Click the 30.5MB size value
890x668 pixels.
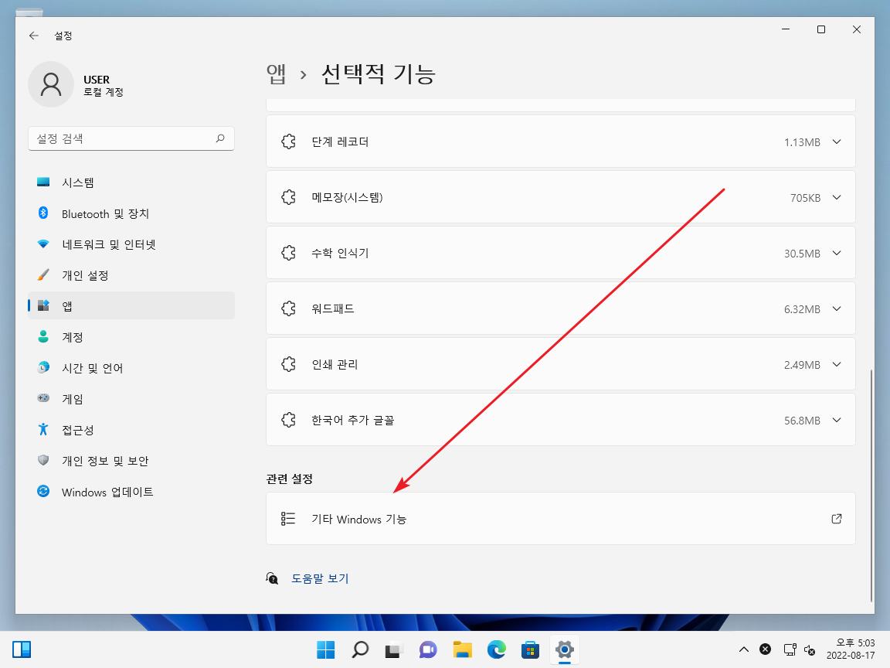(802, 254)
